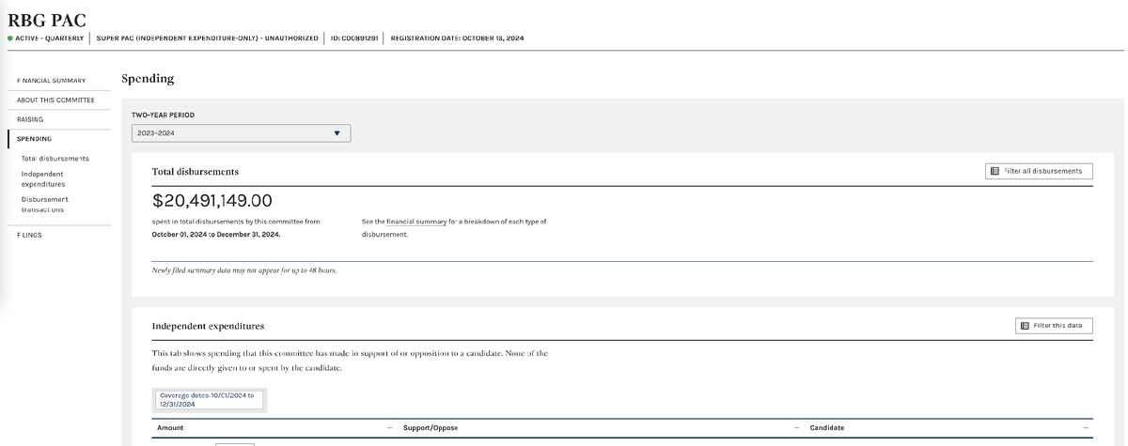Click the coverage dates 10/01/2024 to 12/31/2024 tag
1128x446 pixels.
(211, 399)
